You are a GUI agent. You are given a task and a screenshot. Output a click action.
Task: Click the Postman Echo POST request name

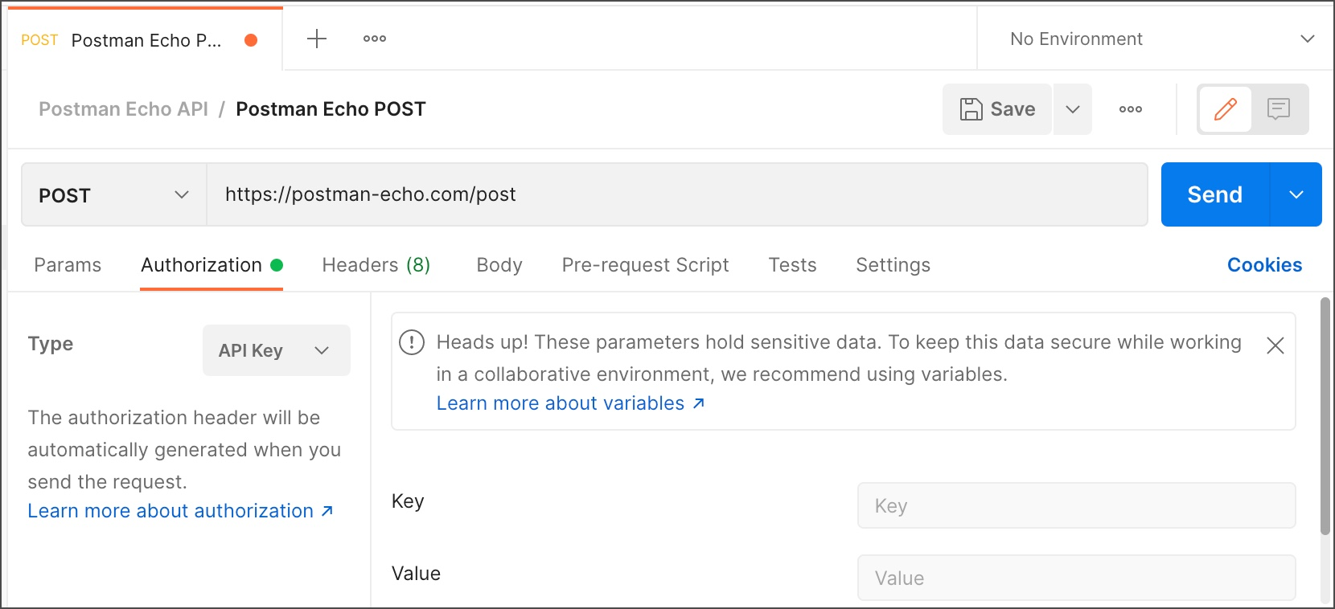coord(331,109)
